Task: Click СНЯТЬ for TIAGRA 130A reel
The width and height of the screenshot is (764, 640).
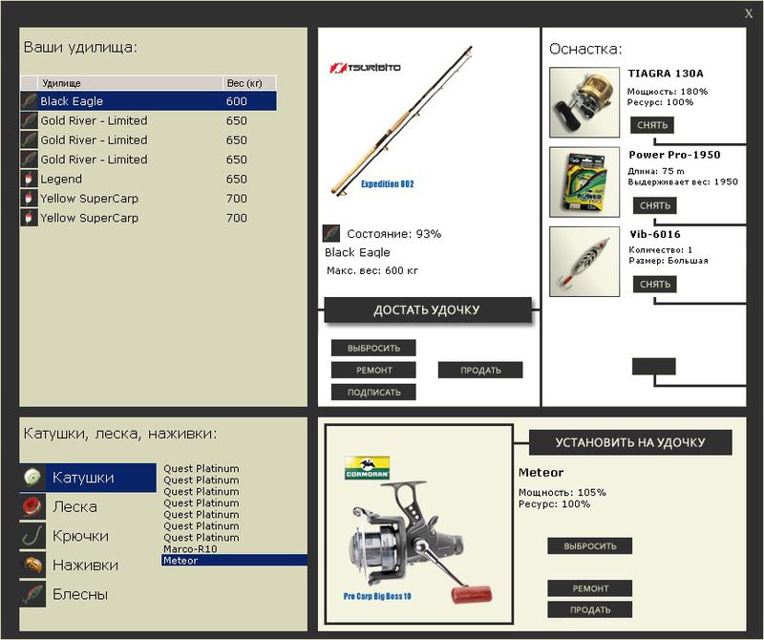Action: 652,125
